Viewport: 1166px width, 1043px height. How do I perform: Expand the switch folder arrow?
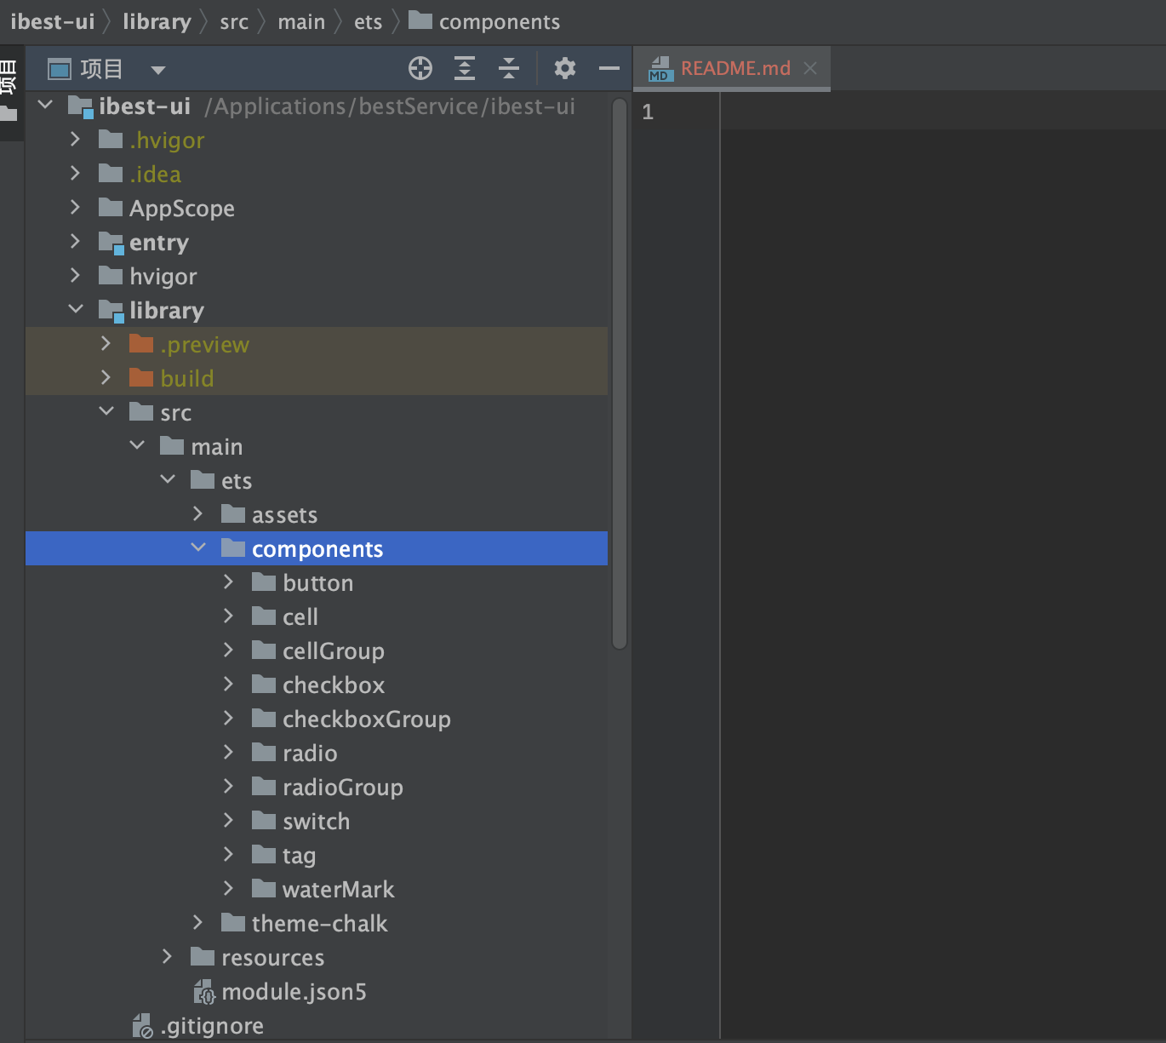tap(228, 820)
